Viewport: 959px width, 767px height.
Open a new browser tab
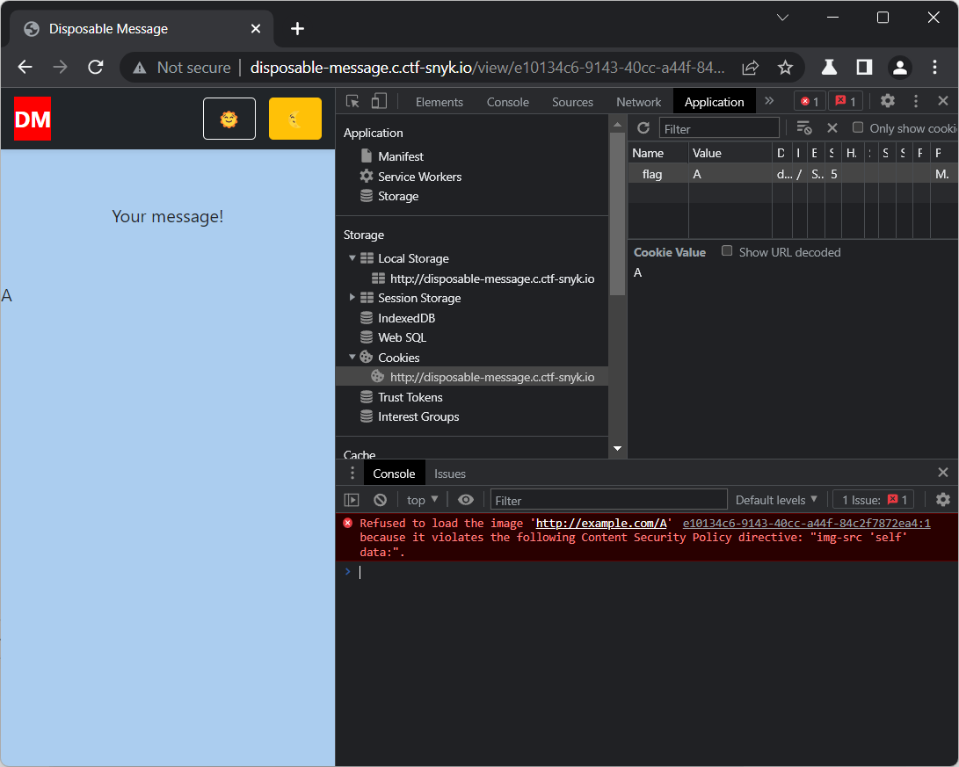tap(297, 29)
